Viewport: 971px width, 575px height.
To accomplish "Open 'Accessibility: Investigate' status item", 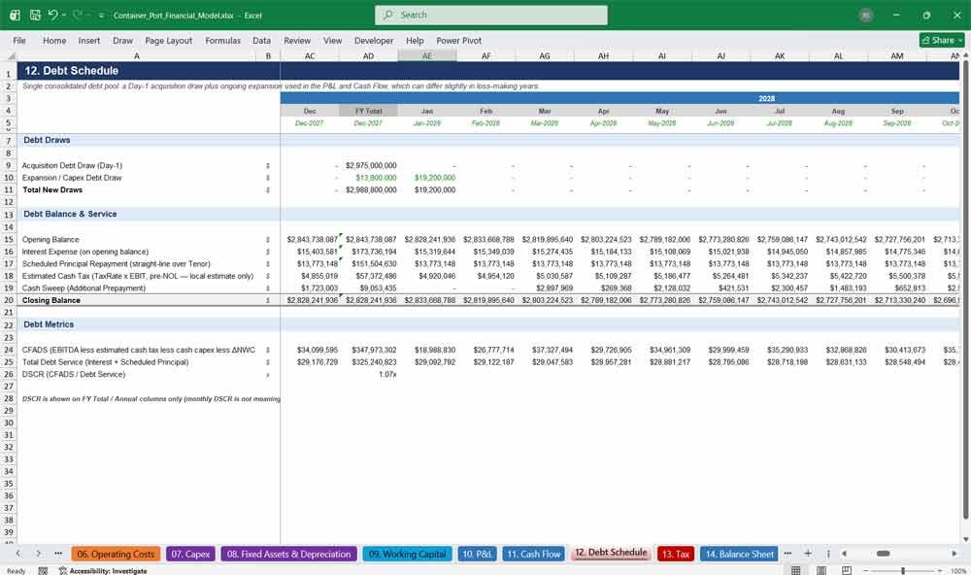I will pyautogui.click(x=103, y=571).
